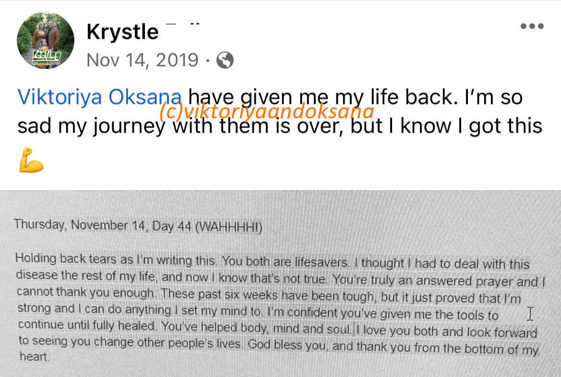The image size is (561, 377).
Task: Open the Viktoriya Oksana tagged profile link
Action: (99, 97)
